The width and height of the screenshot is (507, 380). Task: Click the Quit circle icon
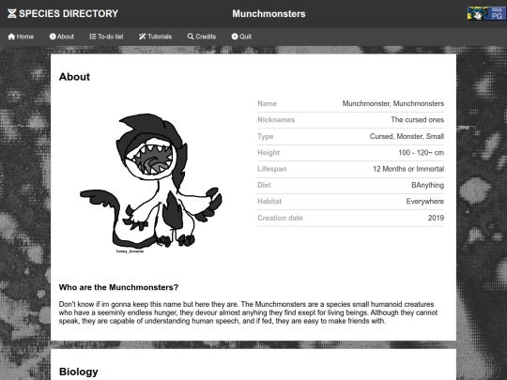[x=235, y=37]
